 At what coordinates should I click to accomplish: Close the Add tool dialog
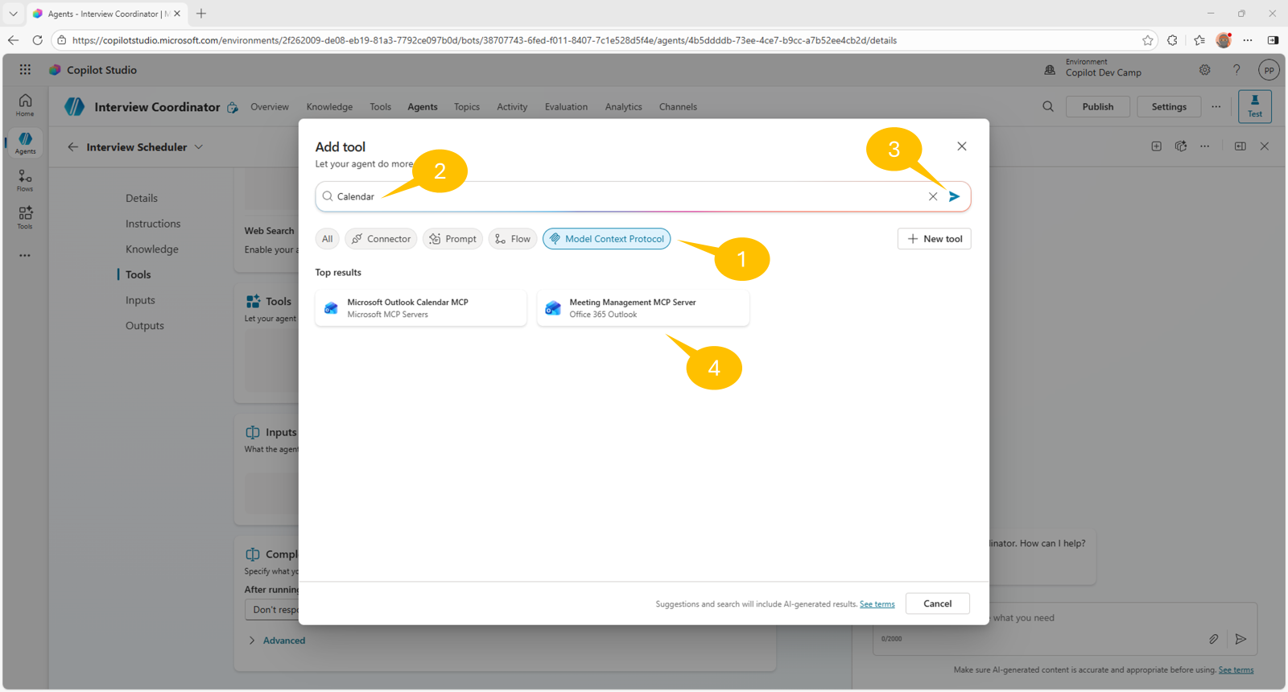click(962, 146)
